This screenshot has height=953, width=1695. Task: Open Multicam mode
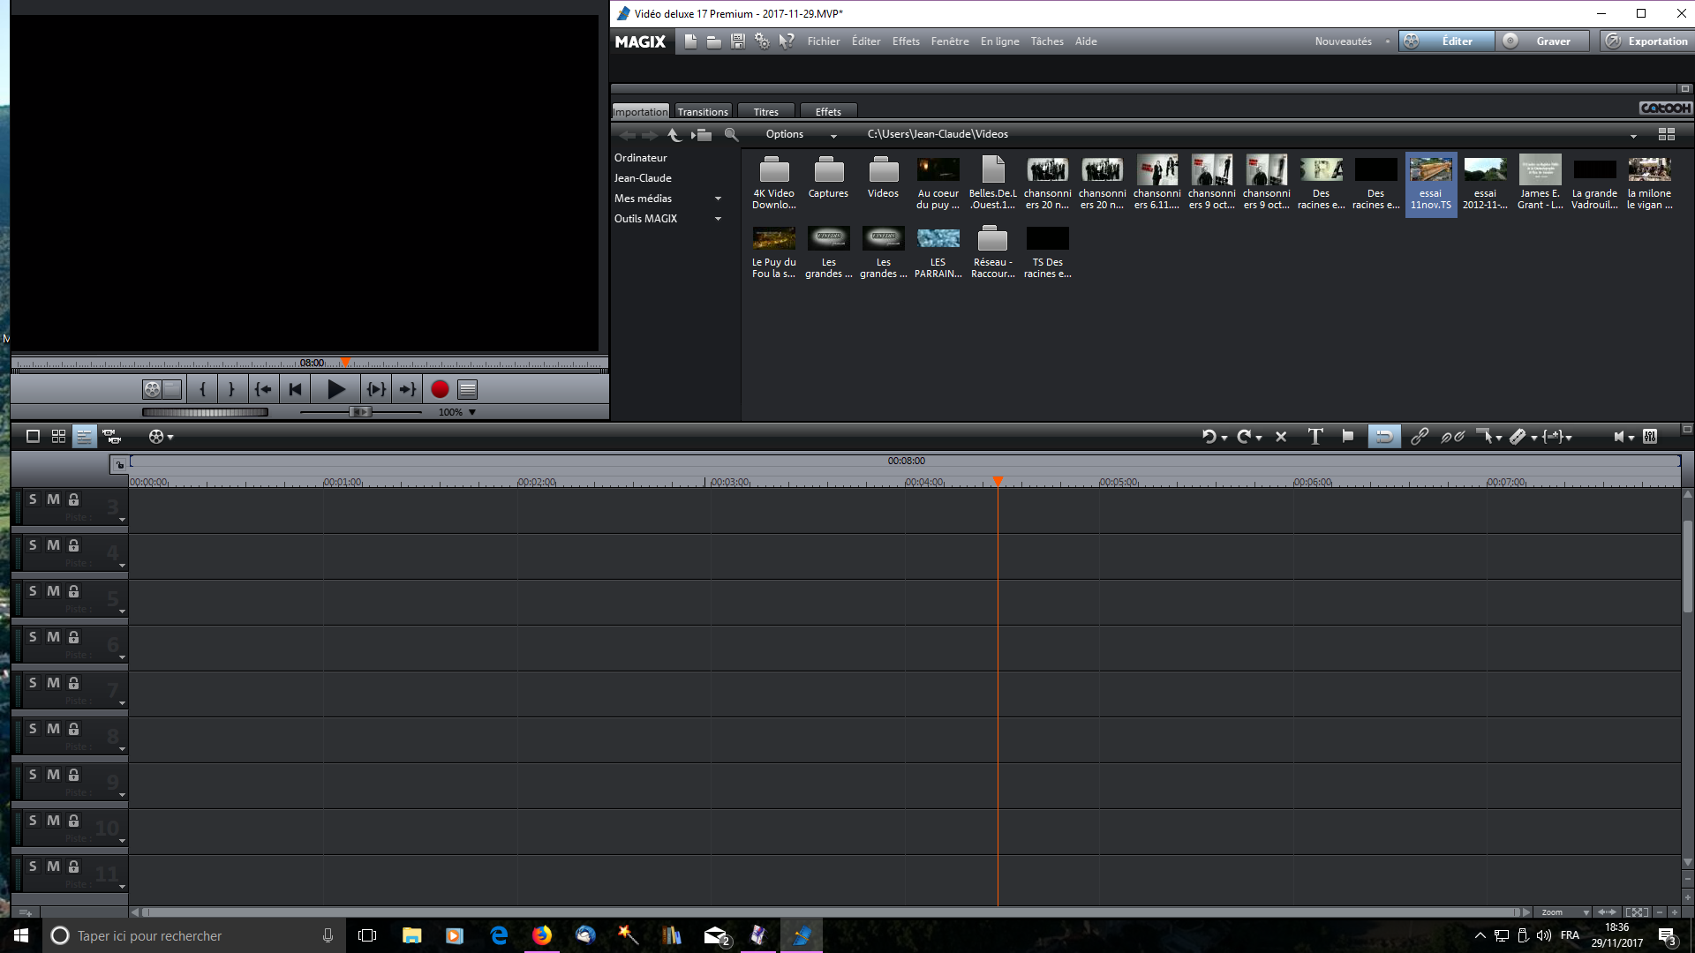click(x=111, y=436)
